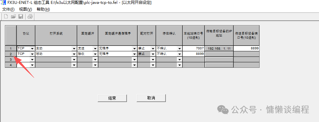Click row 1 destination port field 8899
The height and width of the screenshot is (122, 319).
pos(246,48)
